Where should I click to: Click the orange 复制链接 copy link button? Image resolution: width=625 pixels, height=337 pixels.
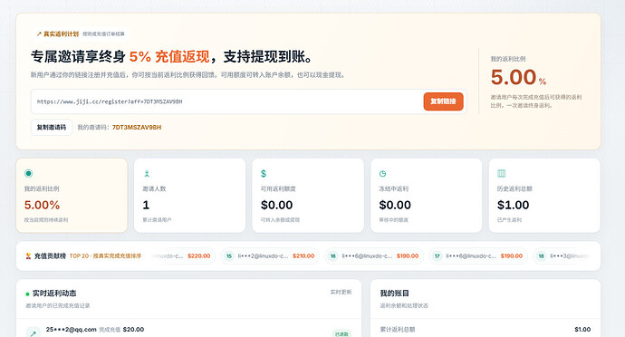point(443,101)
